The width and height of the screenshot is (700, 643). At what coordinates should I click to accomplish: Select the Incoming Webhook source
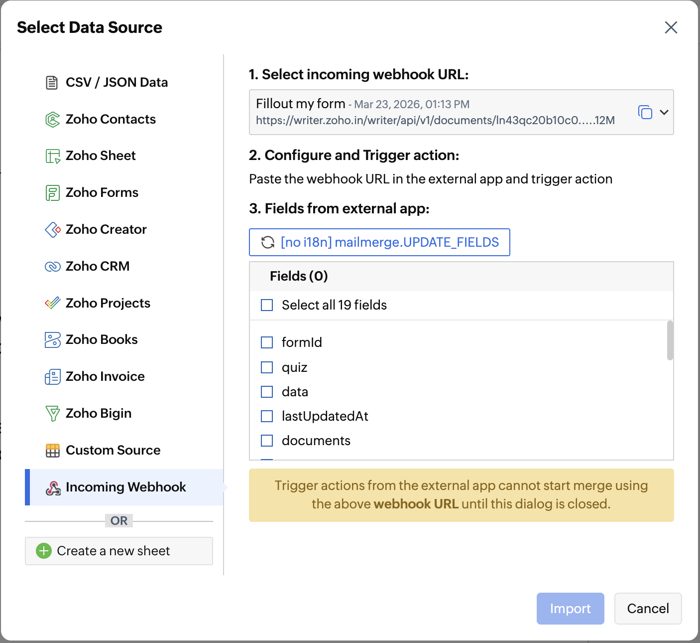(125, 487)
